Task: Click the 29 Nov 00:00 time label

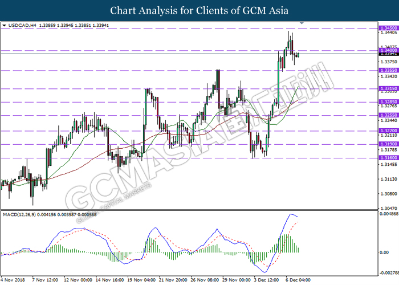Action: click(237, 280)
